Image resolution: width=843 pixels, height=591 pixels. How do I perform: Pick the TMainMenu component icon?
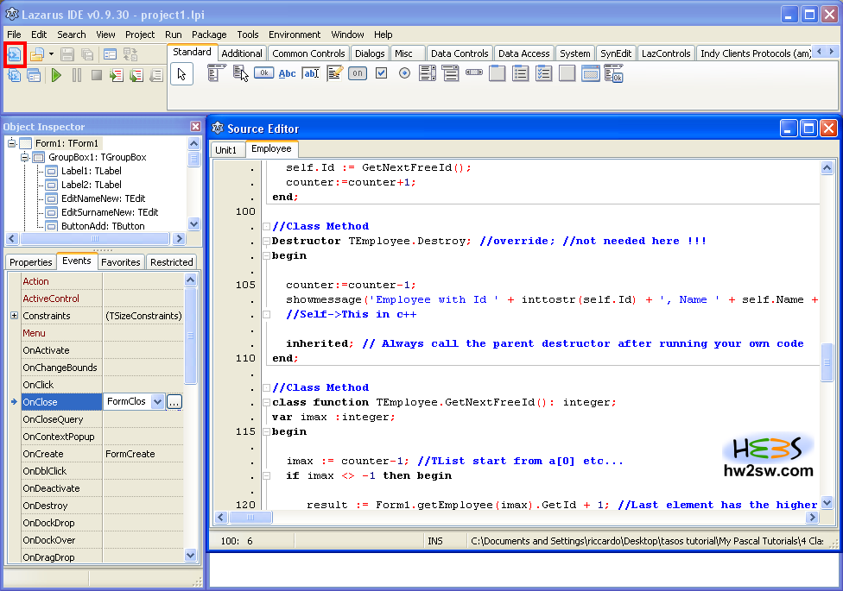[x=216, y=73]
